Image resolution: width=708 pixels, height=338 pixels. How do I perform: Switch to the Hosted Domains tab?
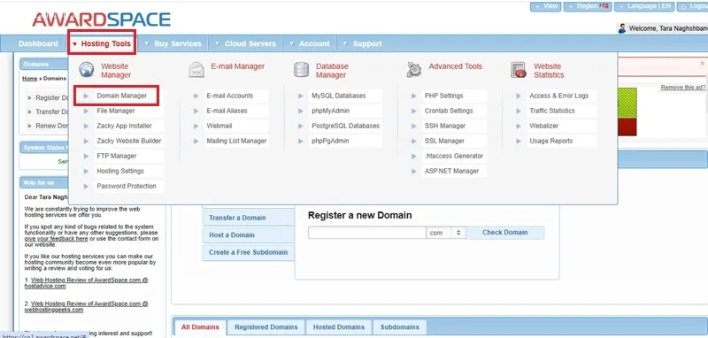pyautogui.click(x=339, y=327)
